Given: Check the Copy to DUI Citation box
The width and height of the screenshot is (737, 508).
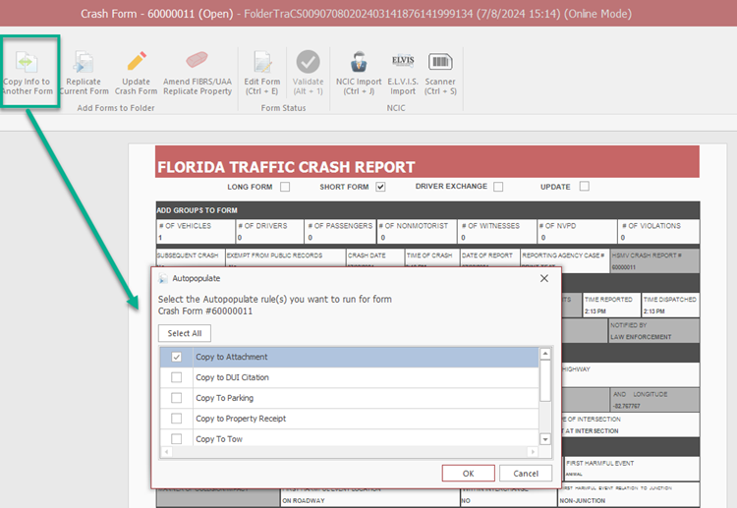Looking at the screenshot, I should click(x=177, y=377).
